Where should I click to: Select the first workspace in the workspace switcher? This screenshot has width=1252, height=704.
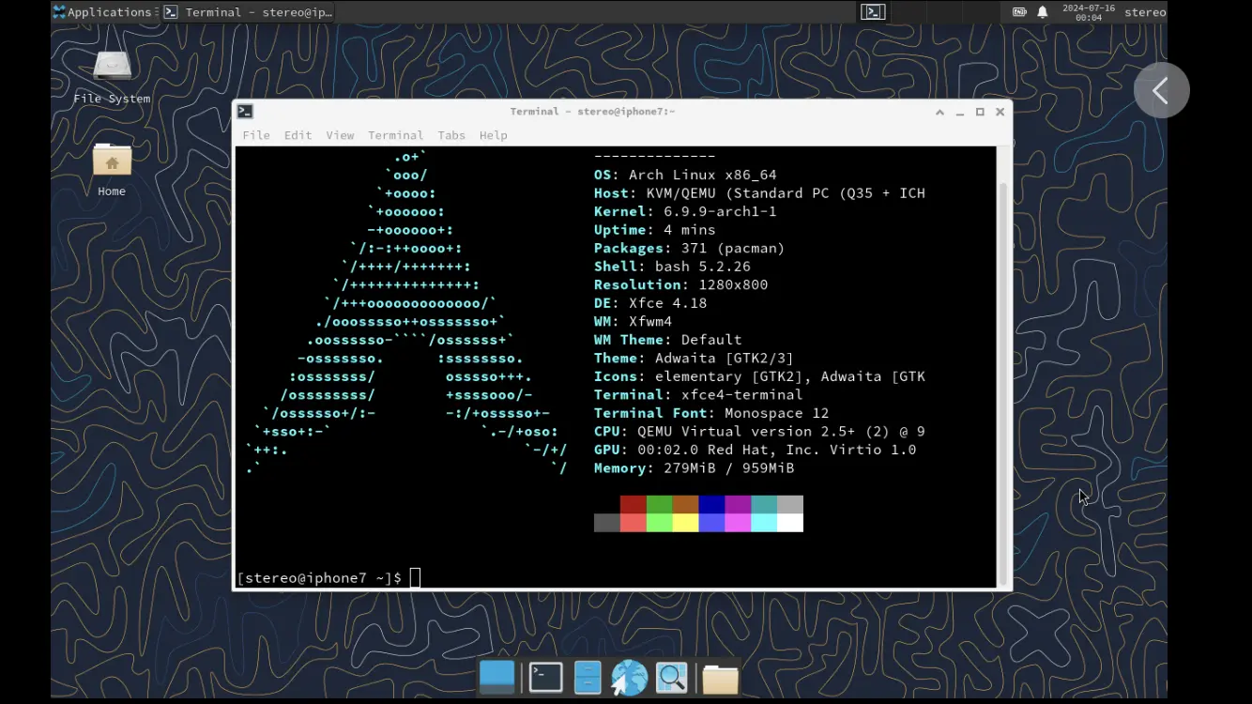(873, 12)
